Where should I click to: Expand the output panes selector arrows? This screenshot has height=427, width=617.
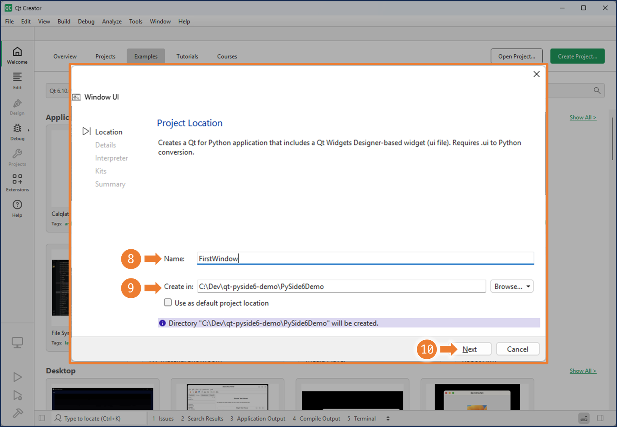(388, 418)
